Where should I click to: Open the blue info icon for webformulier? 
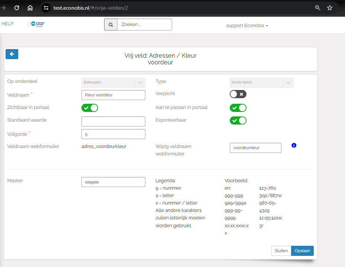click(294, 145)
